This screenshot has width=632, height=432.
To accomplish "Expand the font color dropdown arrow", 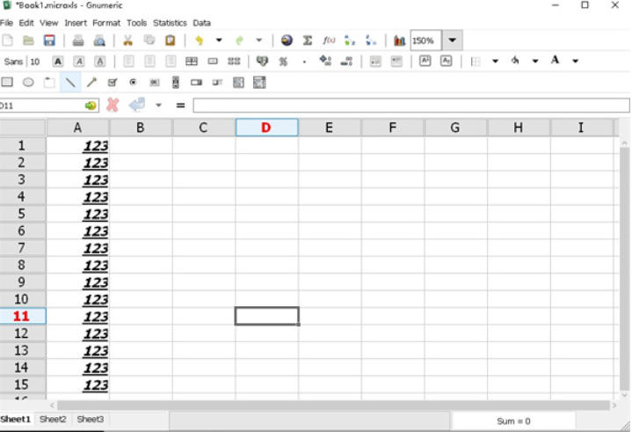I will pos(576,62).
